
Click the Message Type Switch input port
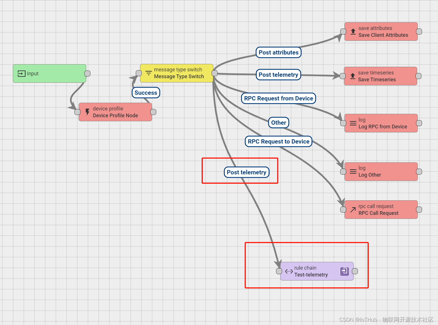pos(139,73)
